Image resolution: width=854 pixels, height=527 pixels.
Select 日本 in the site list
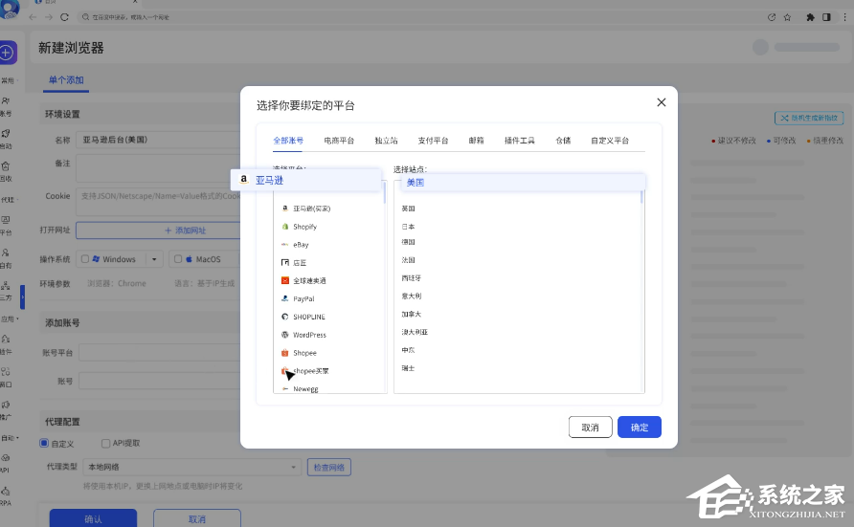point(409,227)
